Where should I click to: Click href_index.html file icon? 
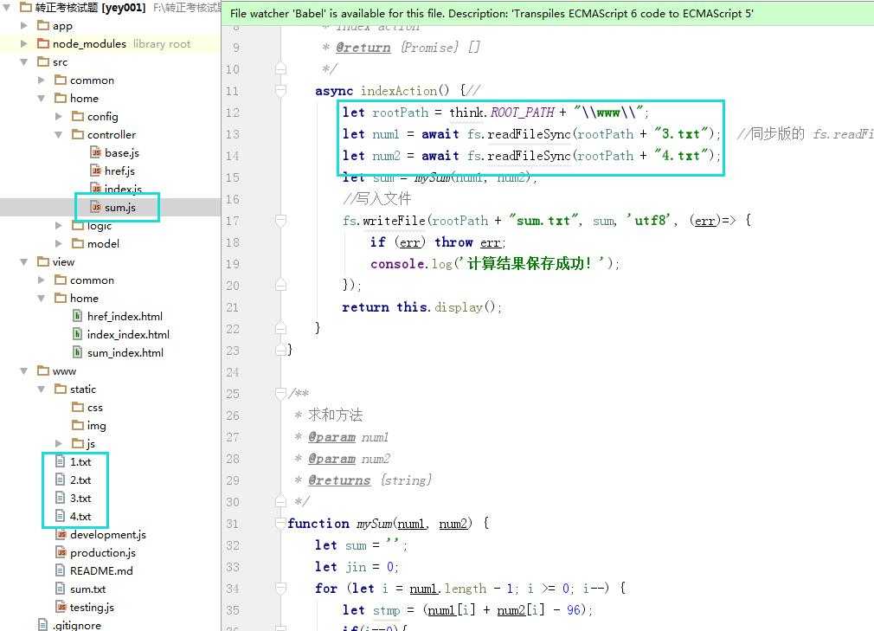[78, 316]
